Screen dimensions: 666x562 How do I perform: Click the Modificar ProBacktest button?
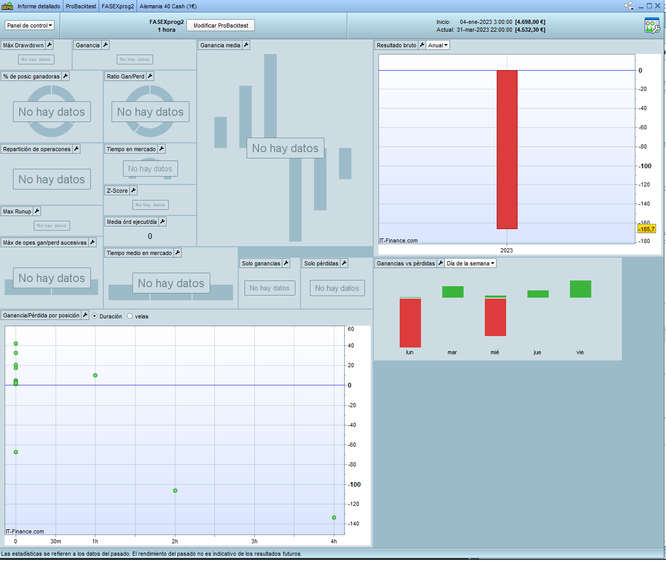pyautogui.click(x=221, y=25)
